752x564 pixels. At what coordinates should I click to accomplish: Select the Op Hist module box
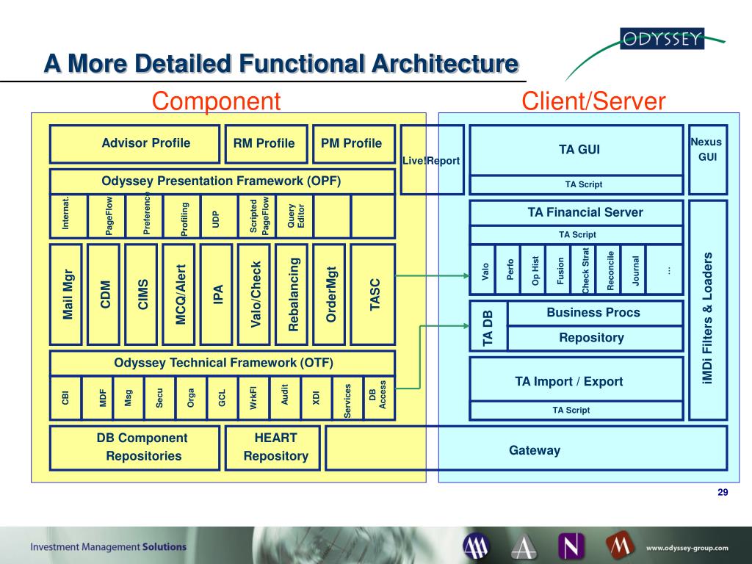(x=533, y=269)
